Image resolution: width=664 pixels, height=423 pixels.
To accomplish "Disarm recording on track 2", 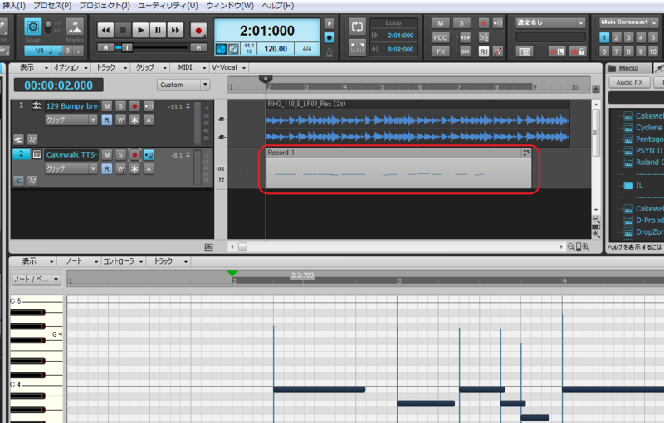I will [x=134, y=155].
